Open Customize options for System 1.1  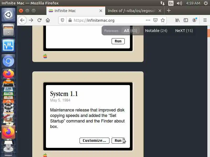tap(94, 141)
